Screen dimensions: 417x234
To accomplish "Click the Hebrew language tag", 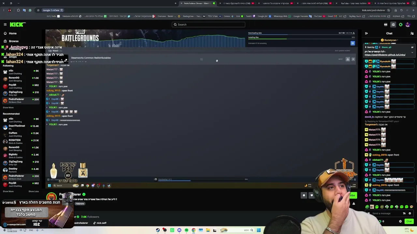I will [x=80, y=204].
